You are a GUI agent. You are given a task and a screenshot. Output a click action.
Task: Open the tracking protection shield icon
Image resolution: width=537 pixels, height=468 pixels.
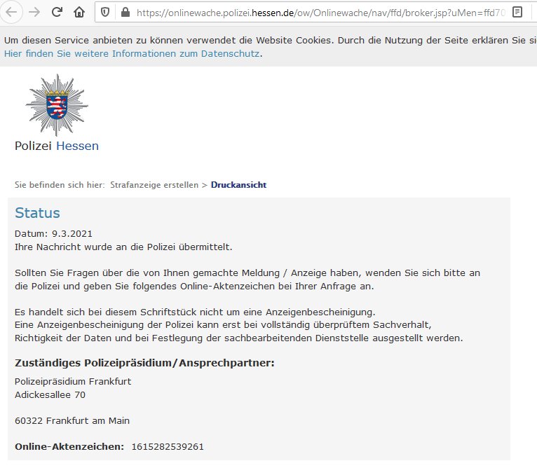coord(106,12)
